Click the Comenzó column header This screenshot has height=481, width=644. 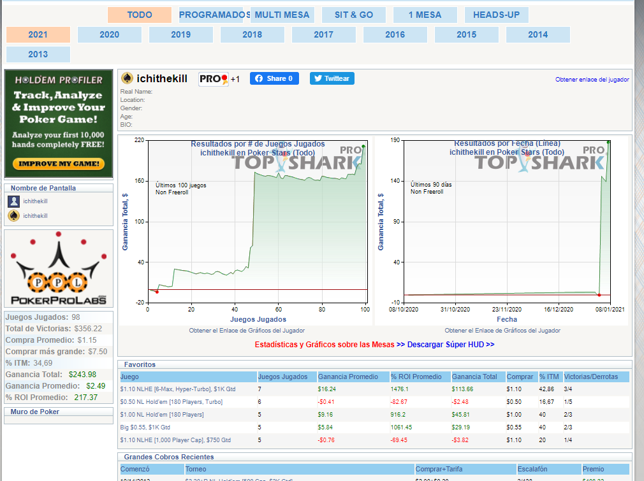152,469
